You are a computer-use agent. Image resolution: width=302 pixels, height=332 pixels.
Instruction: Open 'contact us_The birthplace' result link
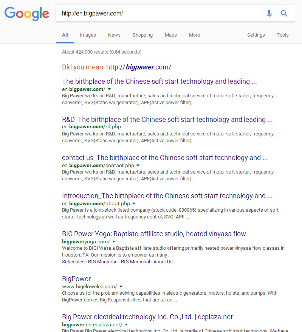[x=165, y=158]
